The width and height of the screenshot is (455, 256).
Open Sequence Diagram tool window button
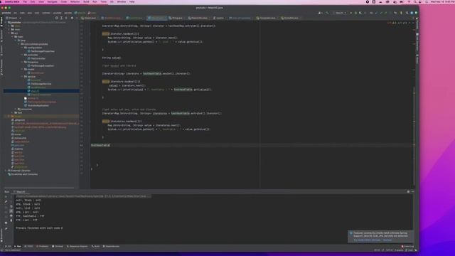click(77, 247)
